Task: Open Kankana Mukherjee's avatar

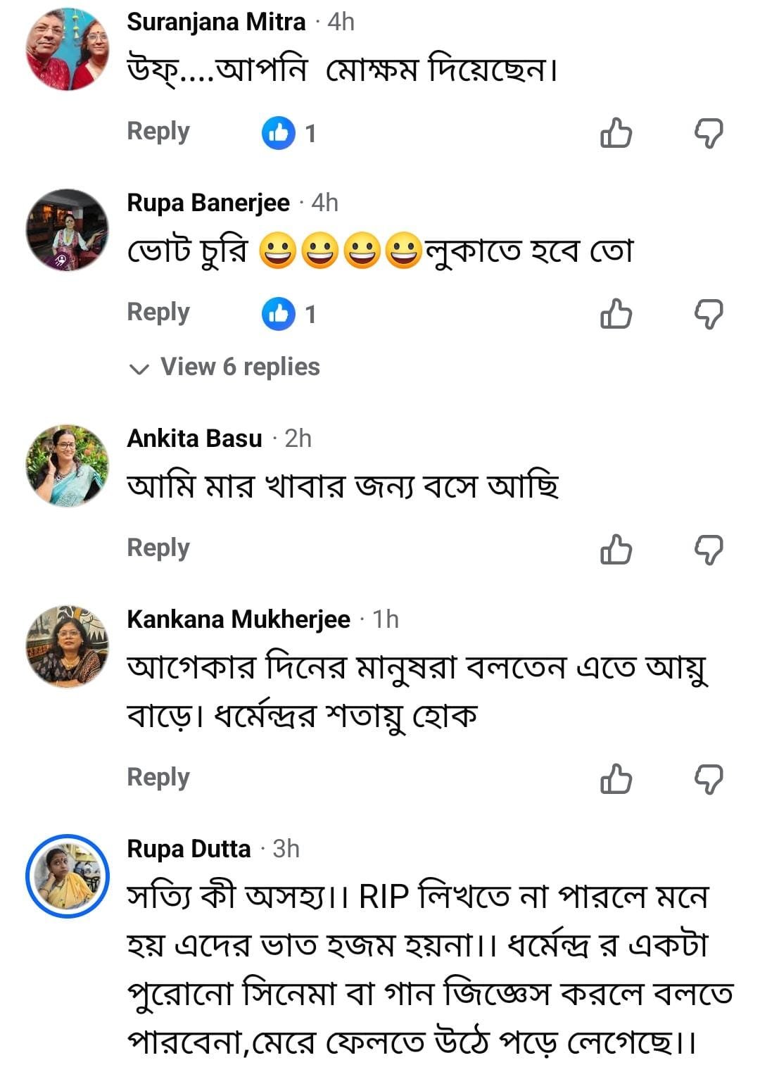Action: click(68, 646)
